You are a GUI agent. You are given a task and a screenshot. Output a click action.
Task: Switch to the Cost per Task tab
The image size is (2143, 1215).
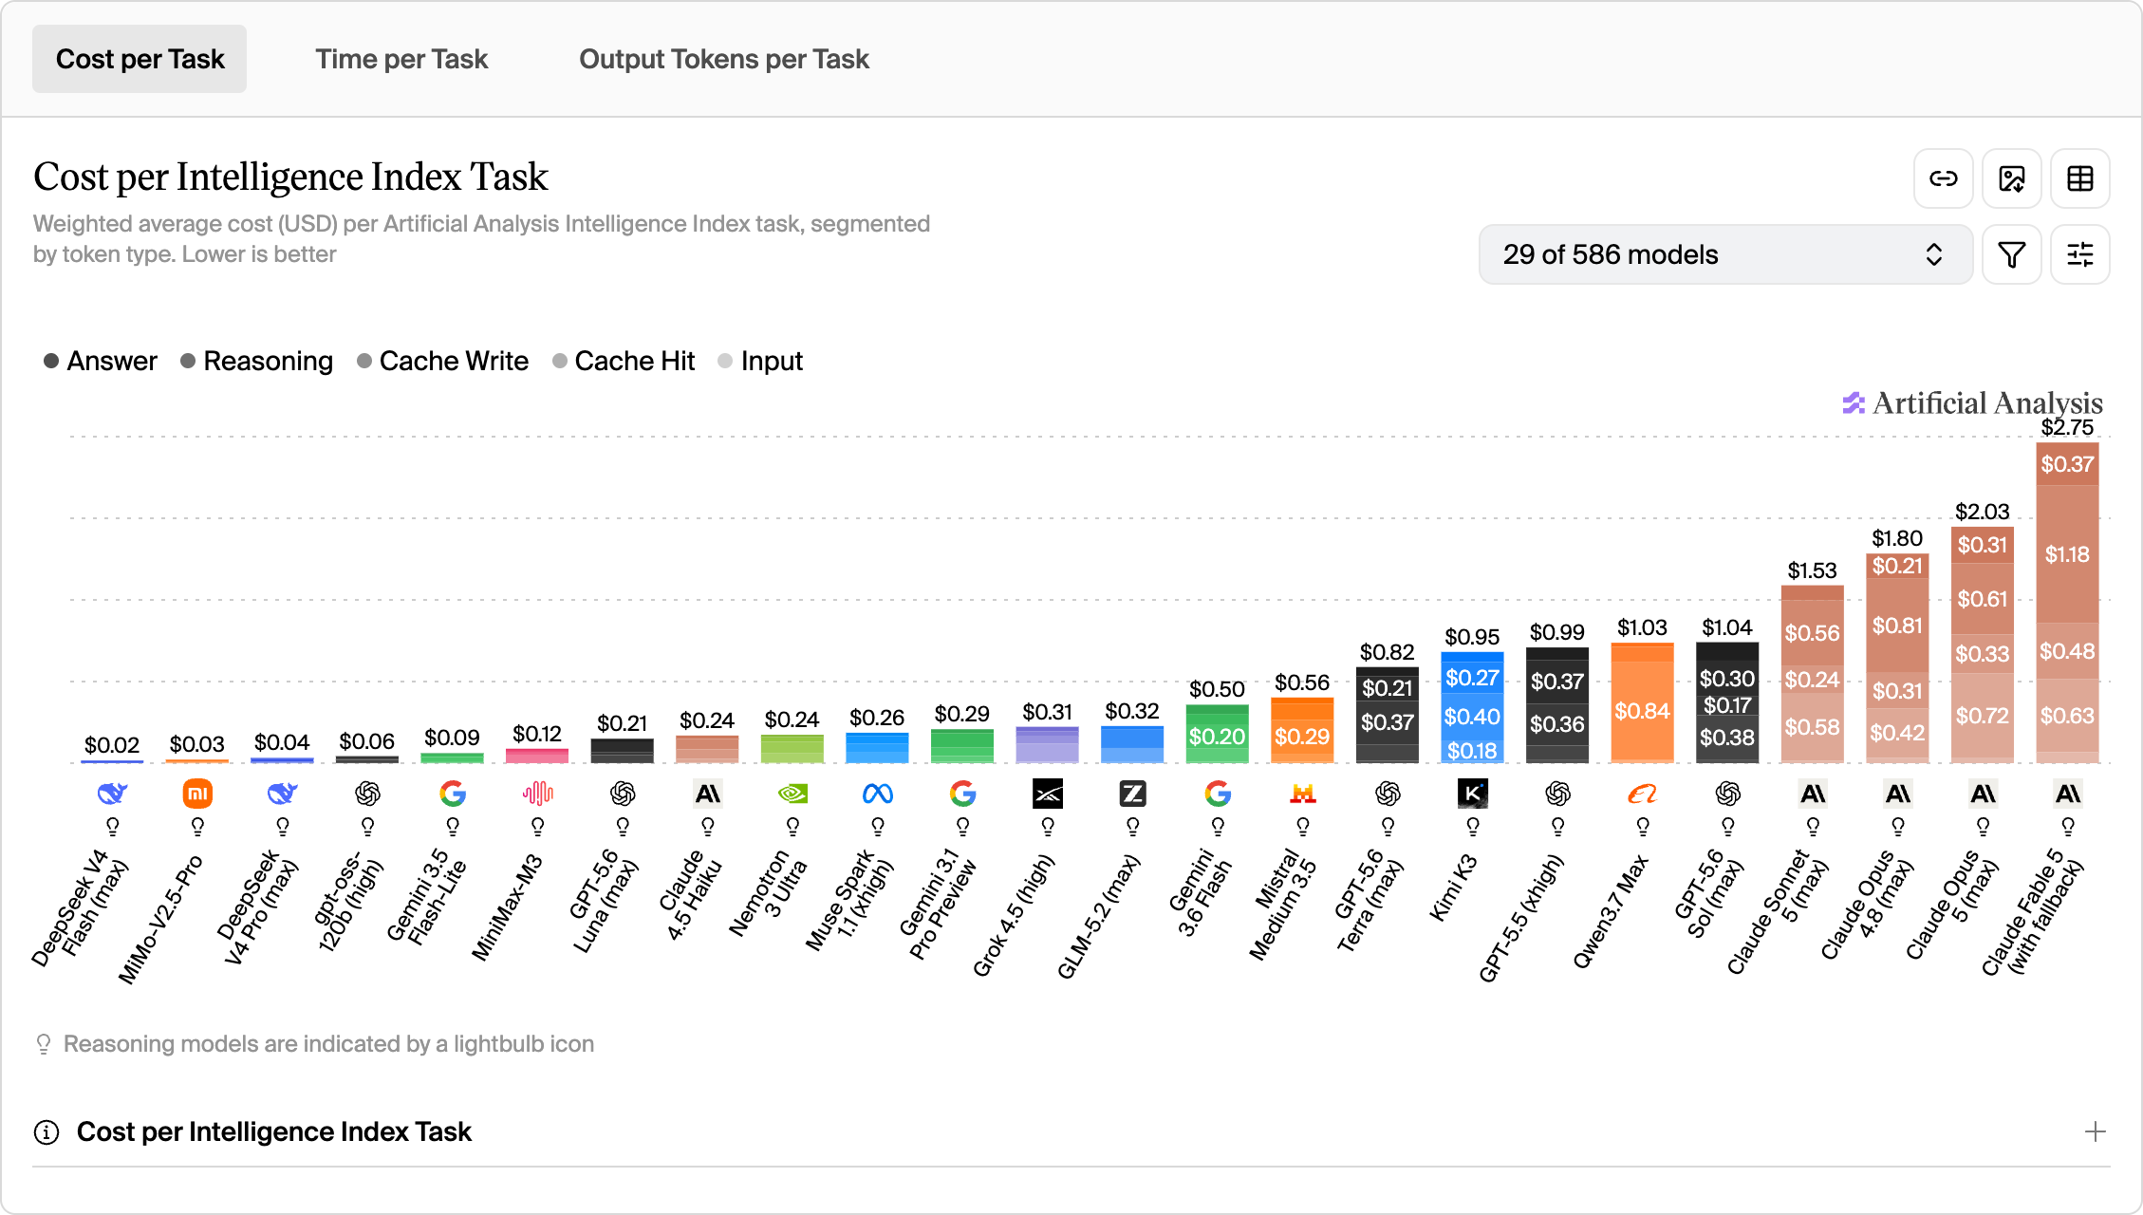pyautogui.click(x=140, y=59)
